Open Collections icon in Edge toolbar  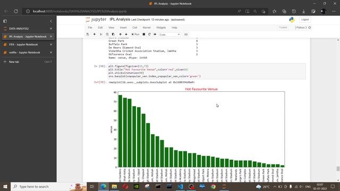point(284,11)
